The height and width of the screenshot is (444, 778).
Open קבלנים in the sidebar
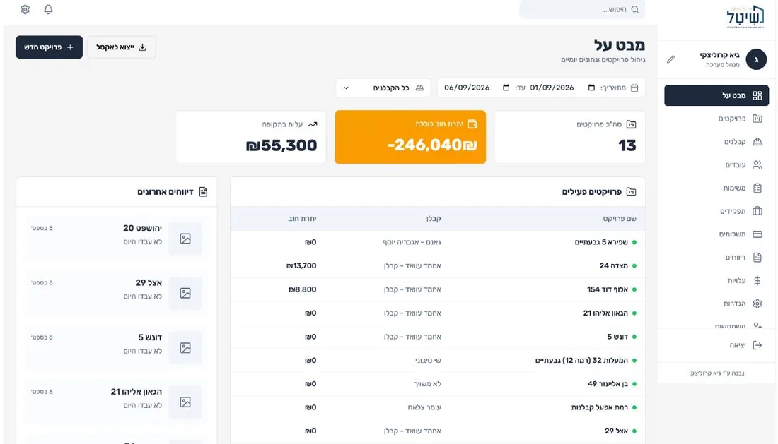[x=716, y=142]
